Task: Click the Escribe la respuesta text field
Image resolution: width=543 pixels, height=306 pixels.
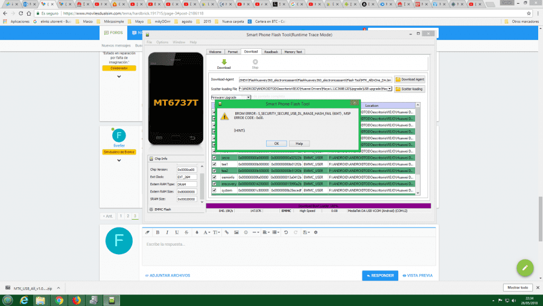Action: (x=289, y=252)
